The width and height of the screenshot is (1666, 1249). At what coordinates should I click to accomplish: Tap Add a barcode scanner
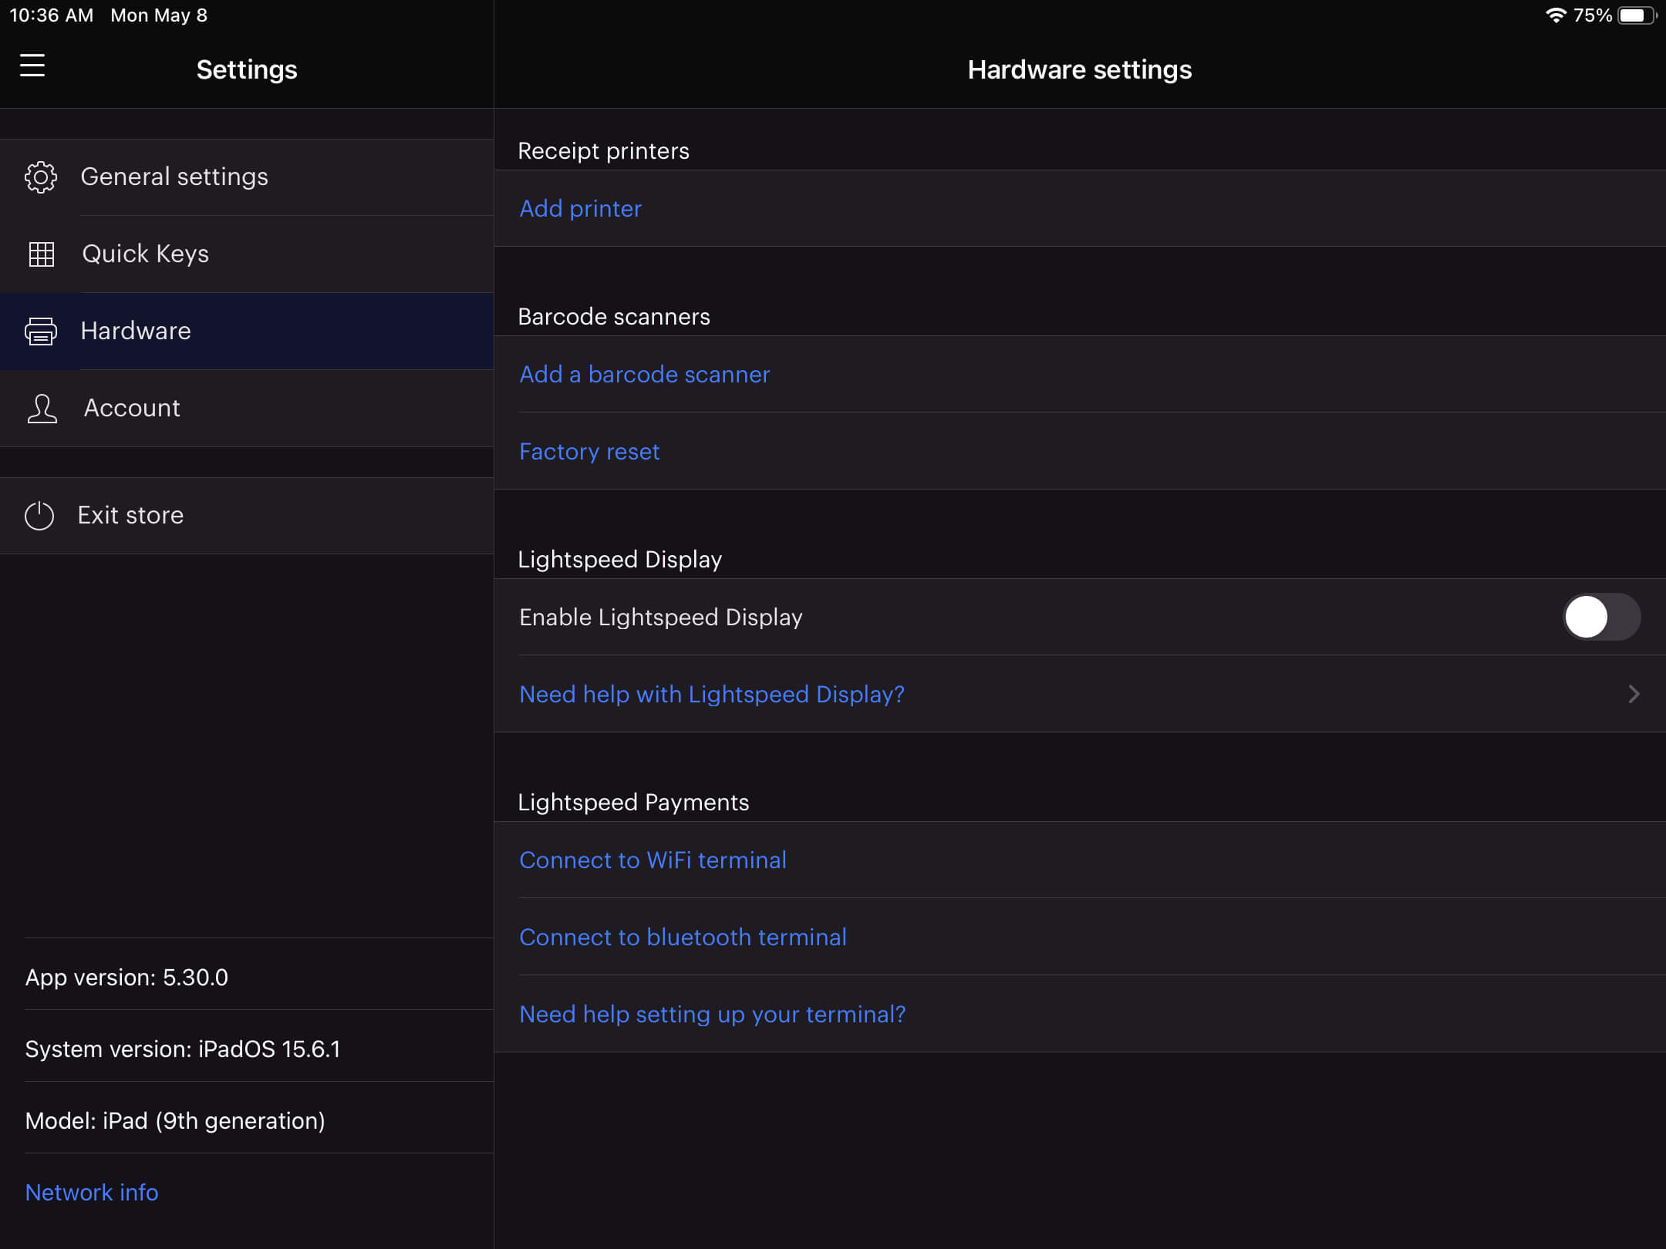coord(644,375)
